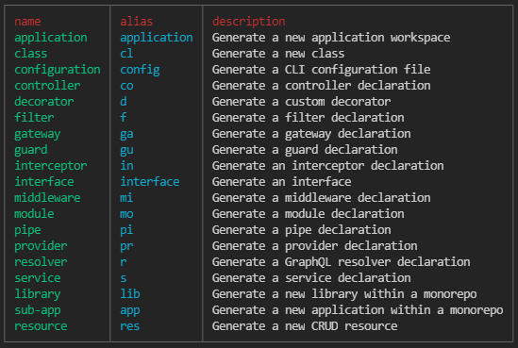Click 'Generate a new library within a monorepo'
Image resolution: width=518 pixels, height=348 pixels.
click(344, 294)
